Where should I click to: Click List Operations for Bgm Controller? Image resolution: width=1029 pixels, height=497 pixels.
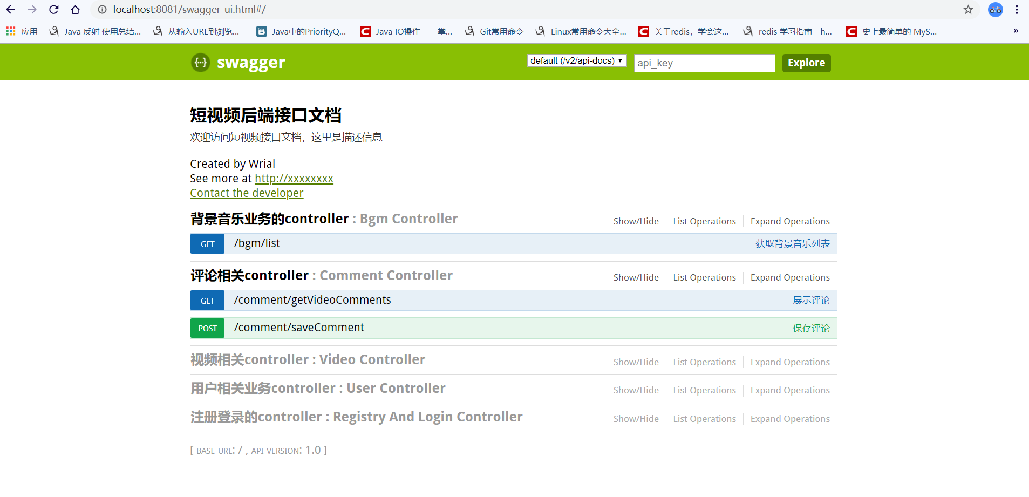point(704,221)
